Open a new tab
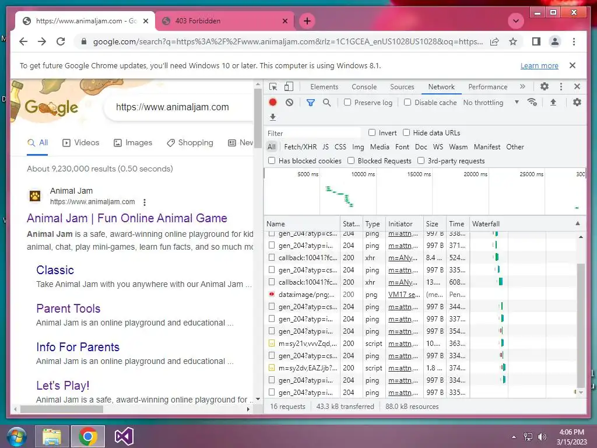The image size is (597, 448). coord(307,21)
